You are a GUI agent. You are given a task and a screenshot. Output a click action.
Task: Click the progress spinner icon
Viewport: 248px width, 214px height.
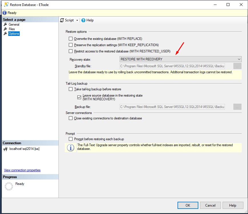point(9,186)
